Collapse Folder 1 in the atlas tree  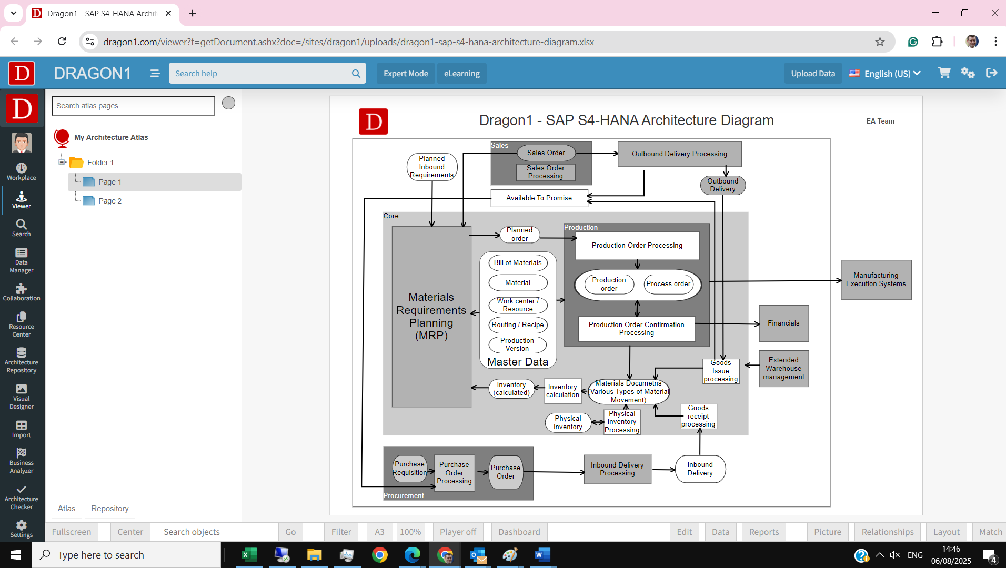pos(62,162)
